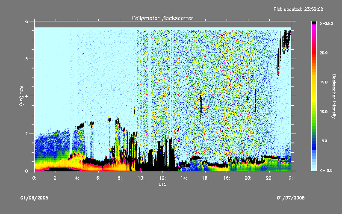Click the '20.0' colorbar tick label
This screenshot has height=214, width=342.
point(324,53)
